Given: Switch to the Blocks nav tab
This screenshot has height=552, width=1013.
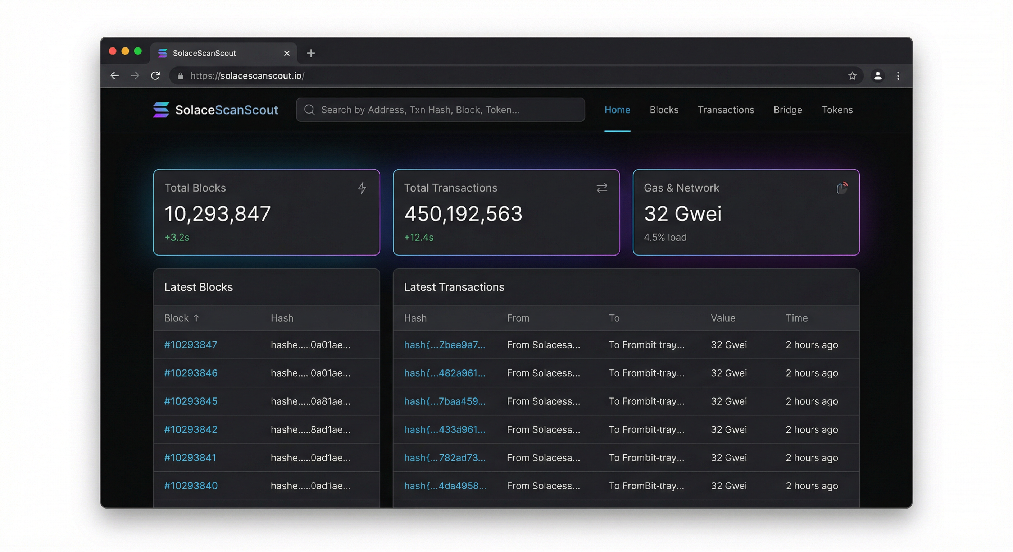Looking at the screenshot, I should (664, 110).
